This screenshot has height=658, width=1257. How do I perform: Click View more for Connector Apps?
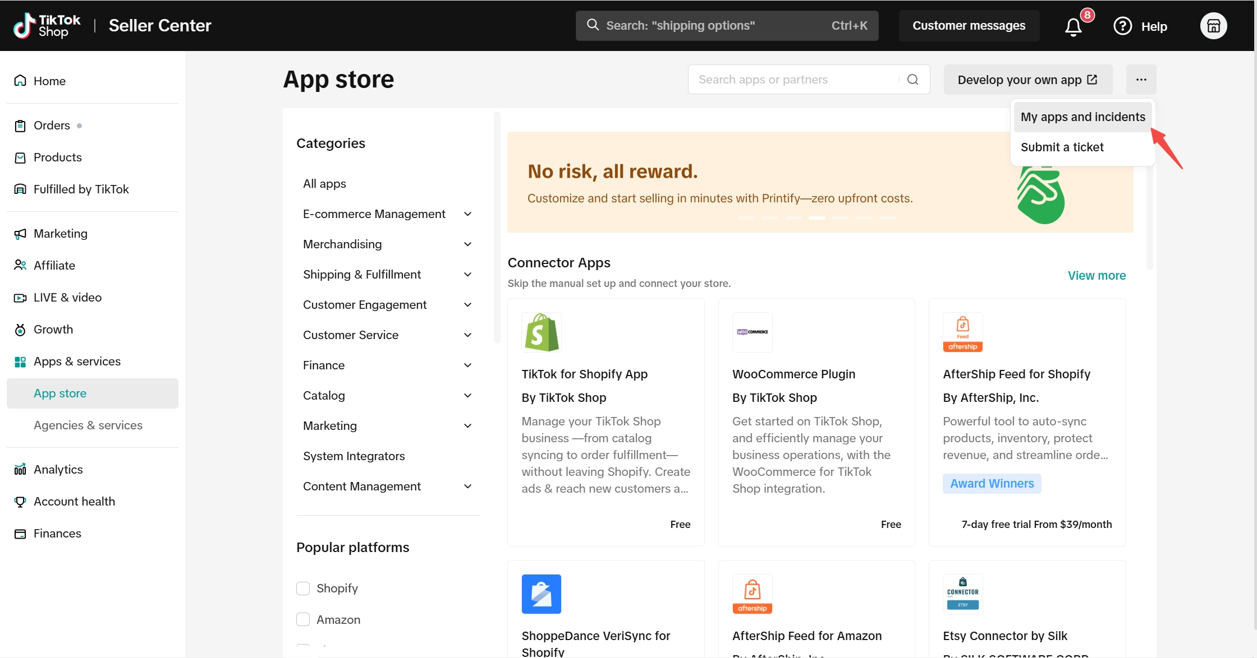pyautogui.click(x=1097, y=276)
